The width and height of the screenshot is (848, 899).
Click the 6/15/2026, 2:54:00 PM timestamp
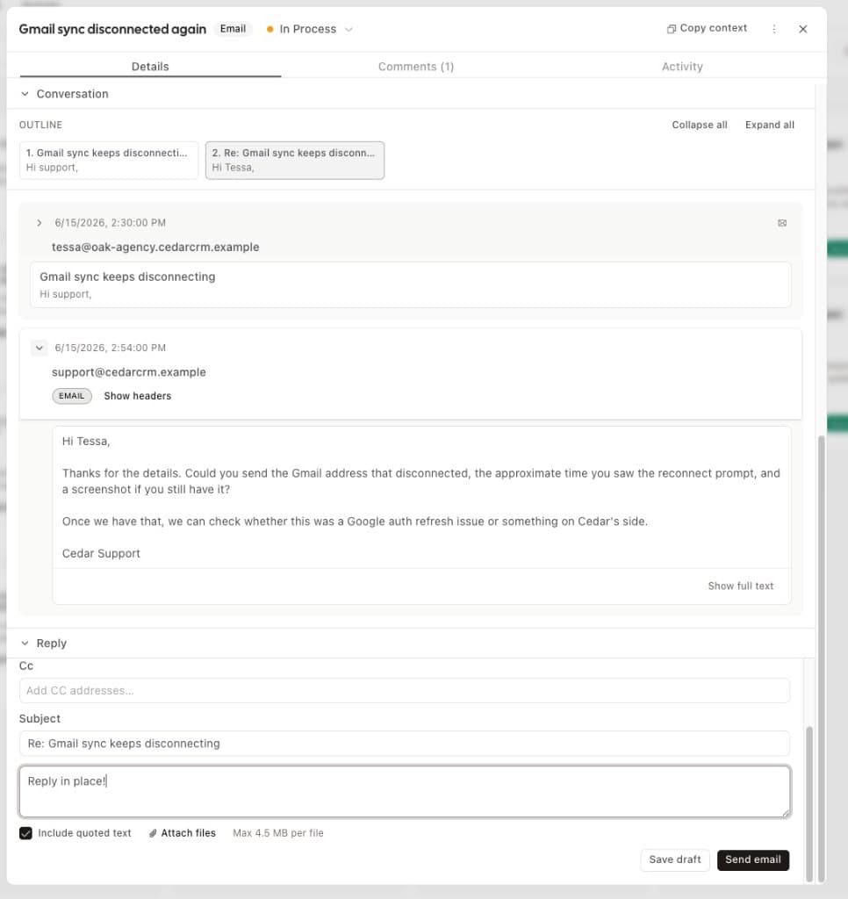110,348
